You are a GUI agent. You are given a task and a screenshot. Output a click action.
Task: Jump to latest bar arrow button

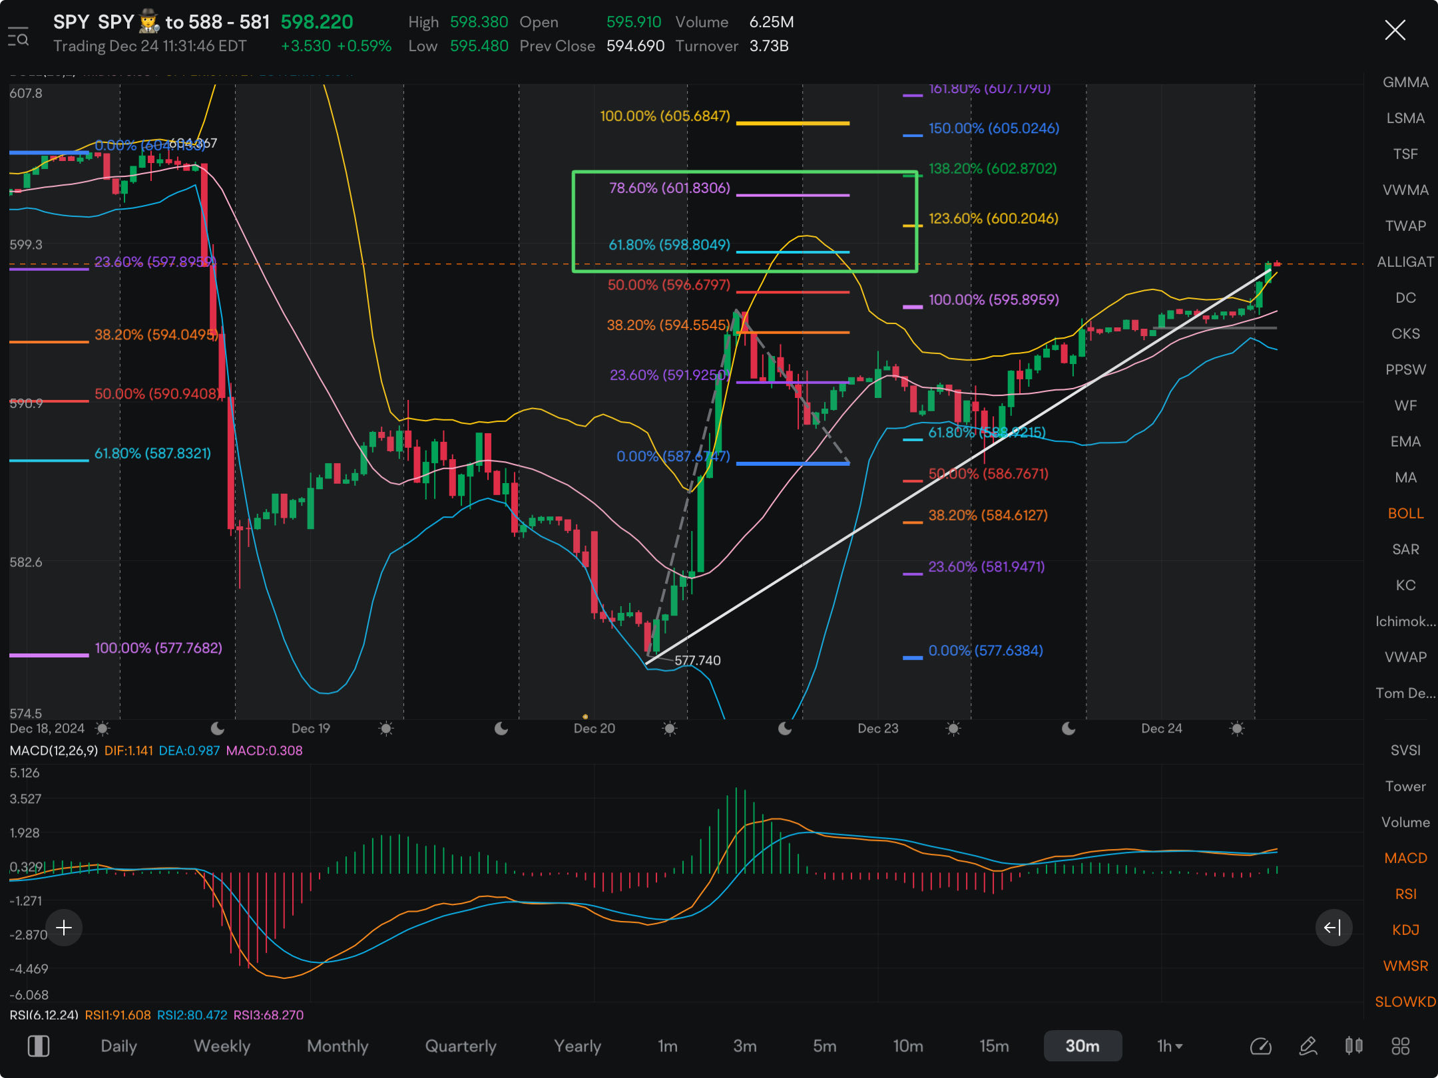(1333, 928)
